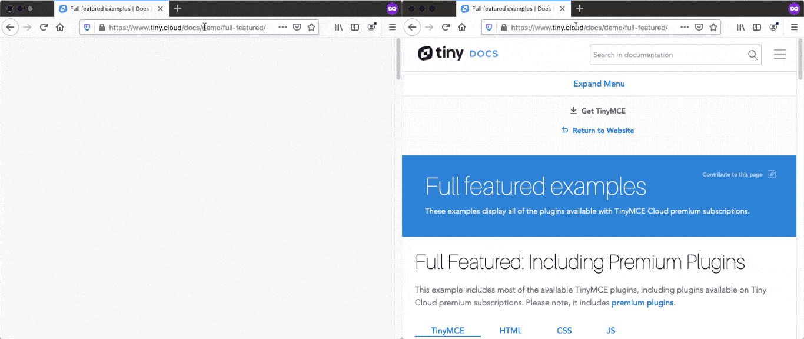Open tracking protection shield in left window
The width and height of the screenshot is (804, 339).
click(x=87, y=27)
